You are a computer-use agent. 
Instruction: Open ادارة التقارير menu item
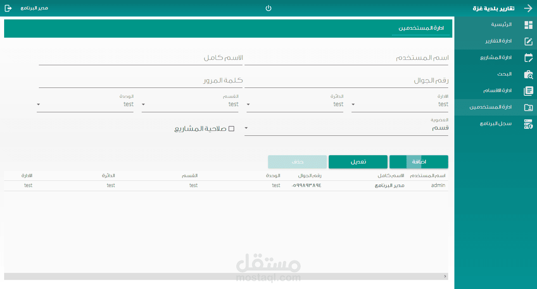(496, 41)
